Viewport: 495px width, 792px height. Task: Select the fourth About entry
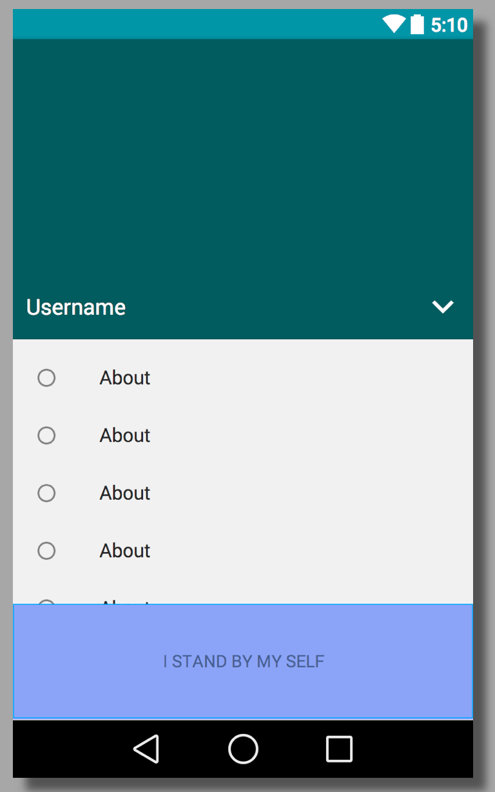pos(46,551)
